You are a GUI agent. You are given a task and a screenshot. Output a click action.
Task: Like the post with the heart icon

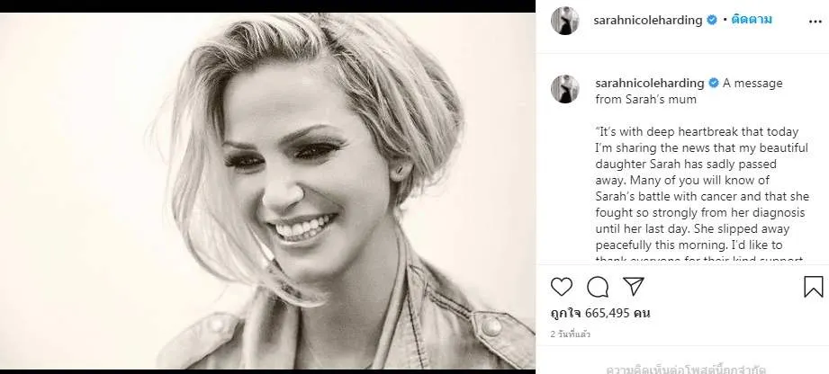point(562,287)
